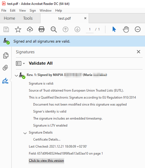
Task: Click the 'Click to view this version' link
Action: tap(46, 160)
